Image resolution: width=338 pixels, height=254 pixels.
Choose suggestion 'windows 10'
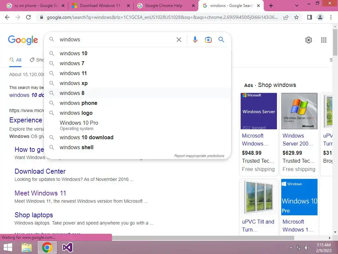click(137, 53)
